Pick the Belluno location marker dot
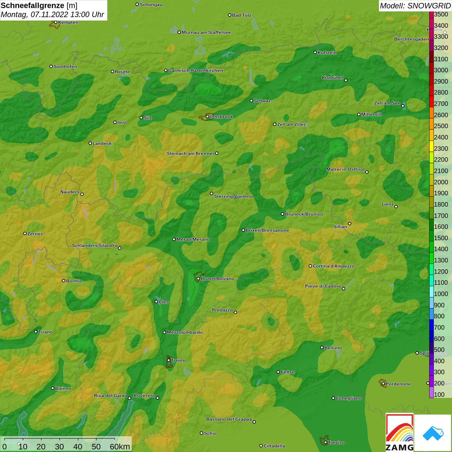This screenshot has height=452, width=452. (x=322, y=347)
